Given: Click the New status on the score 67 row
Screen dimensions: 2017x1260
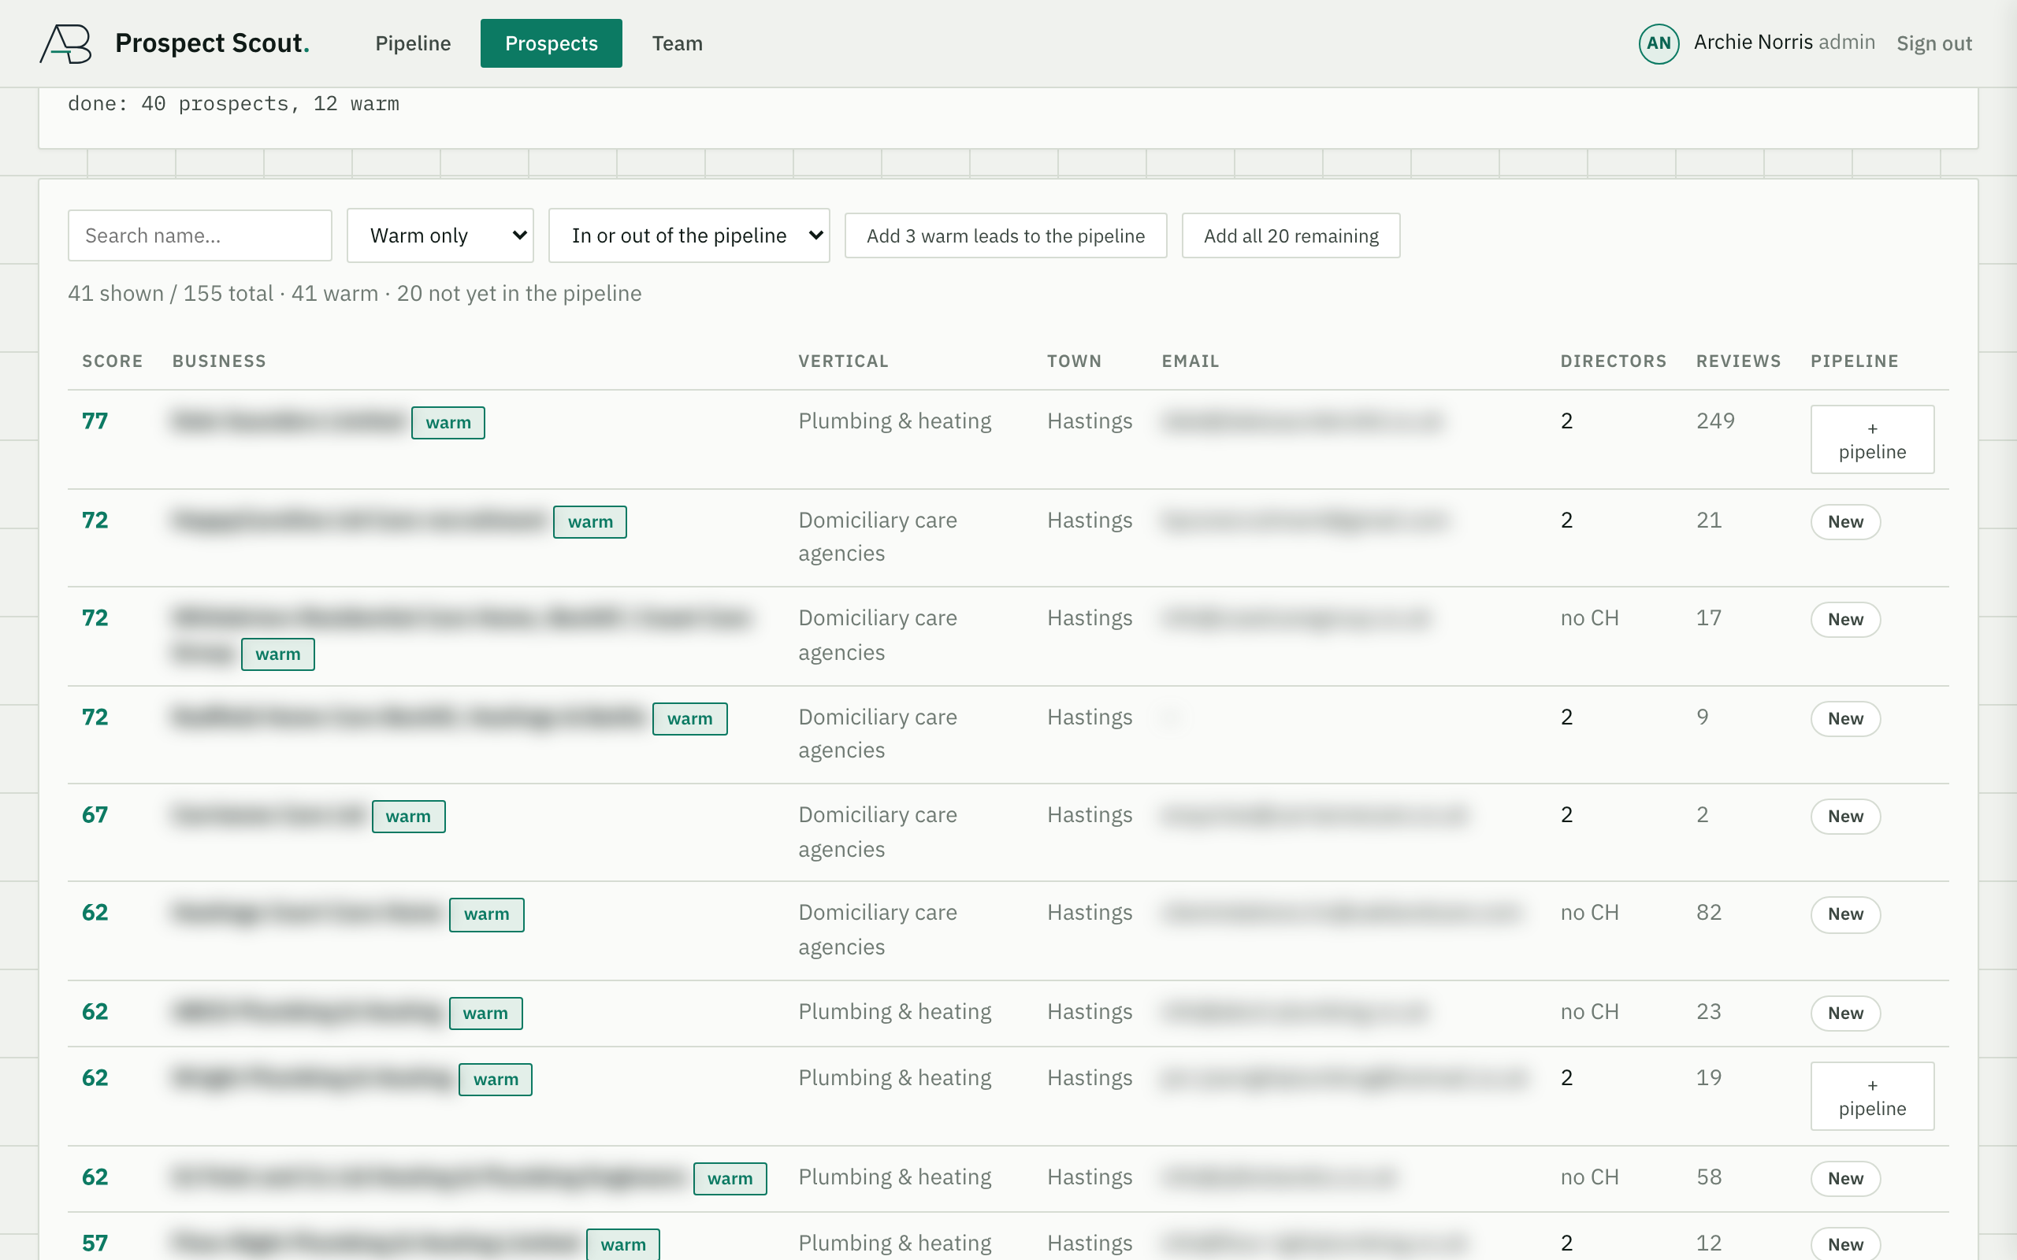Looking at the screenshot, I should [1845, 816].
